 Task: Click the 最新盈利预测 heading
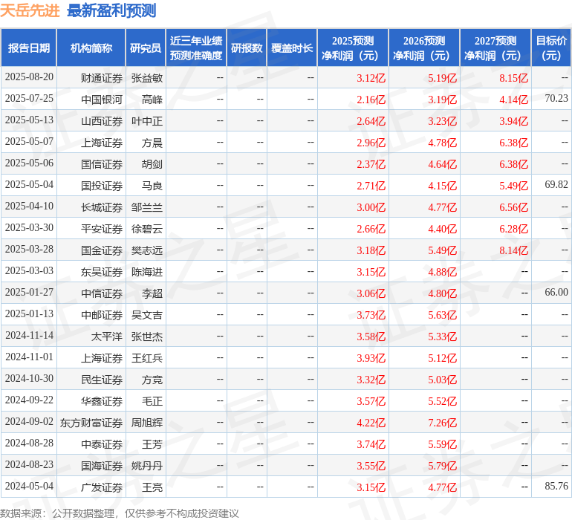[x=111, y=10]
